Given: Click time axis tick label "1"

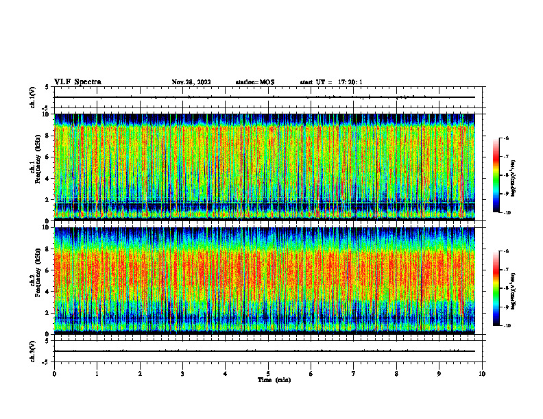Looking at the screenshot, I should pos(97,374).
